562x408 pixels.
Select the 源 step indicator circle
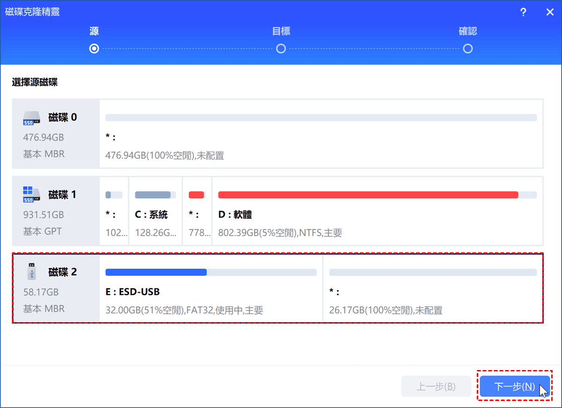(94, 49)
